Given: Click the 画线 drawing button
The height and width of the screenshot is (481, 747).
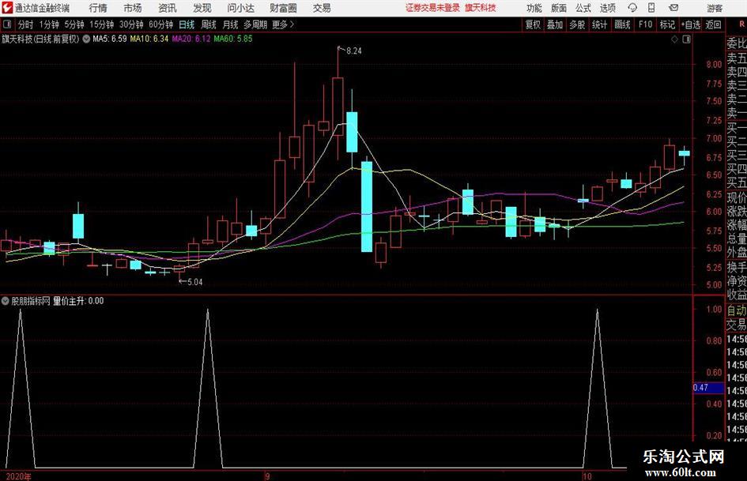Looking at the screenshot, I should [x=622, y=24].
